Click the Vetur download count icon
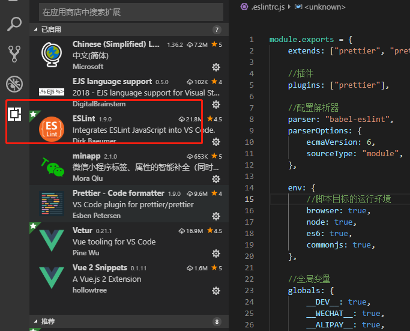 click(x=182, y=231)
